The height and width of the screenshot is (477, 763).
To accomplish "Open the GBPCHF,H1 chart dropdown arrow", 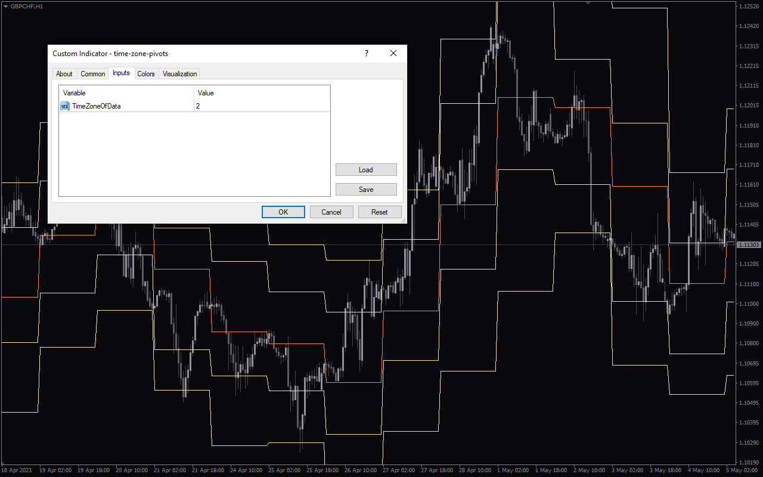I will [x=5, y=5].
